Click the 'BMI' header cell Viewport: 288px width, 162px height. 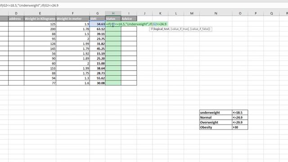pyautogui.click(x=97, y=18)
